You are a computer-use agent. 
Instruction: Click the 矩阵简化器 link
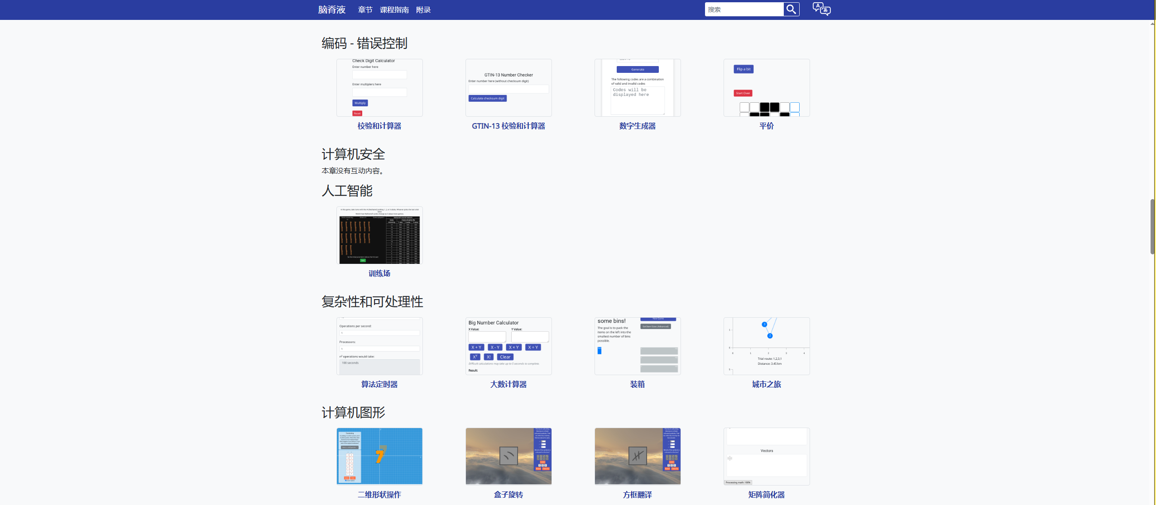766,495
